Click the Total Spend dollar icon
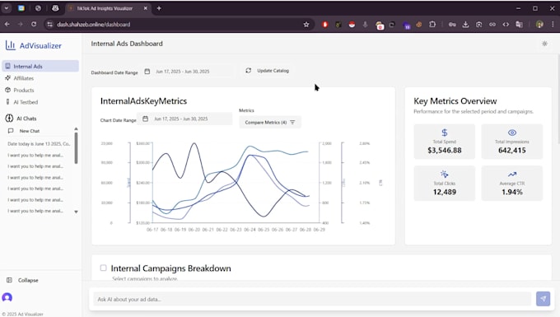 [444, 133]
